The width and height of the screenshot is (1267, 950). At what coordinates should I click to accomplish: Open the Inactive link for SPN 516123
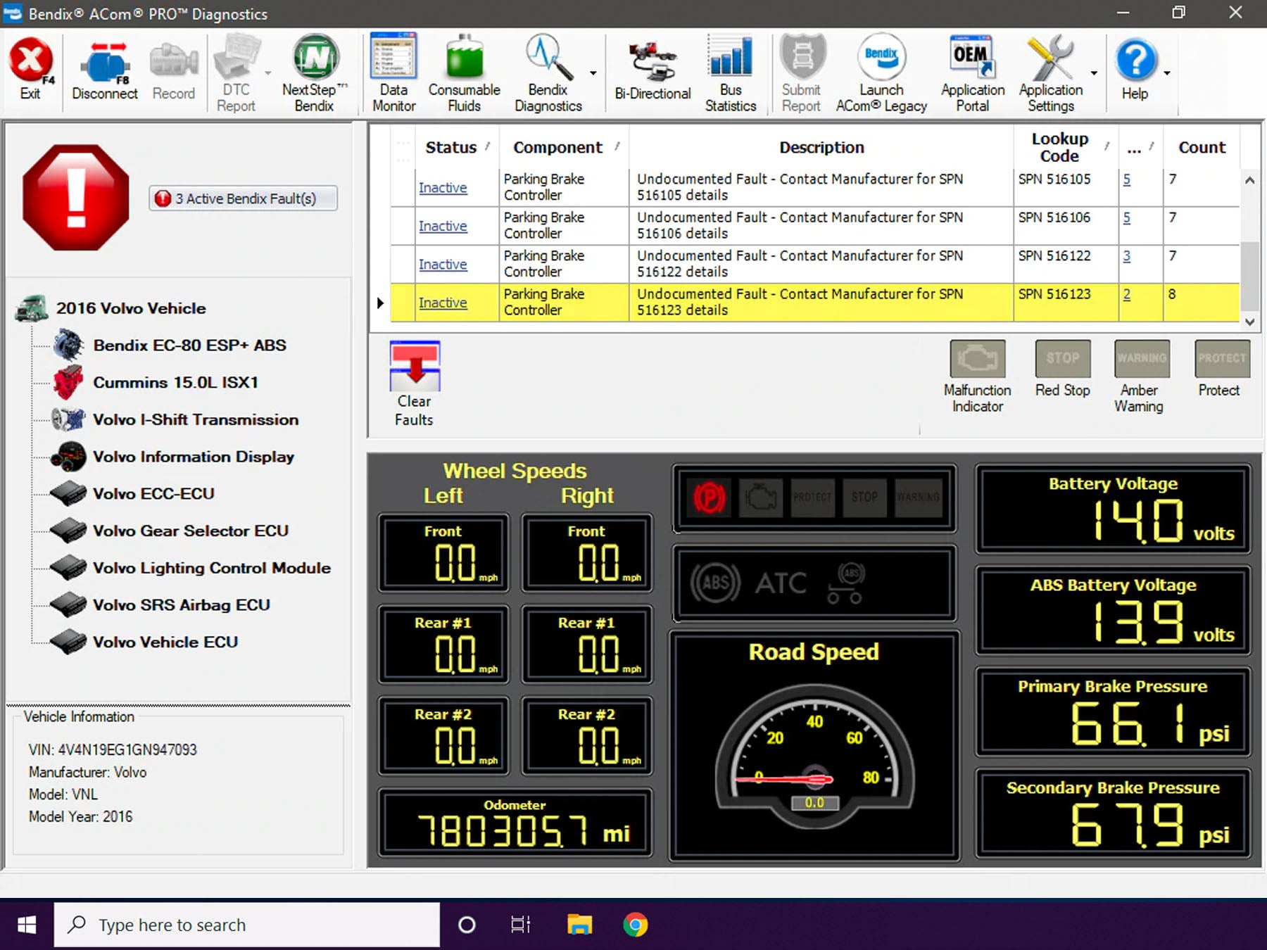tap(442, 303)
